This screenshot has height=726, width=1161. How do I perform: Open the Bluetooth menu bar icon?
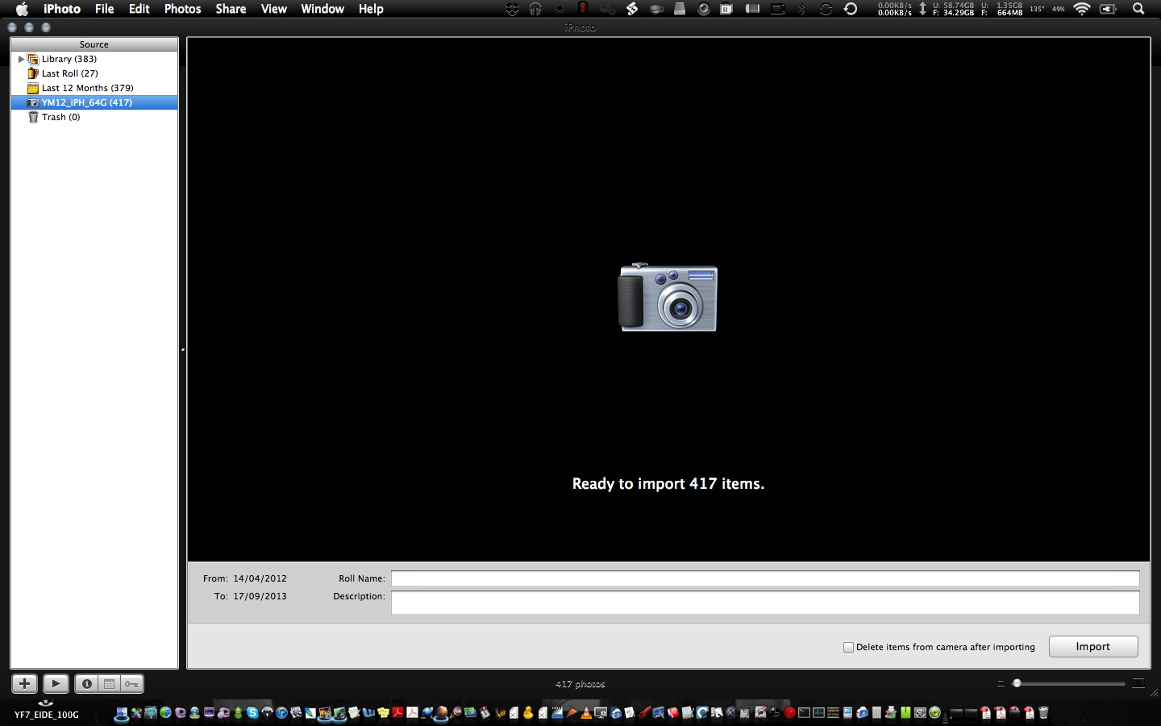(x=801, y=9)
